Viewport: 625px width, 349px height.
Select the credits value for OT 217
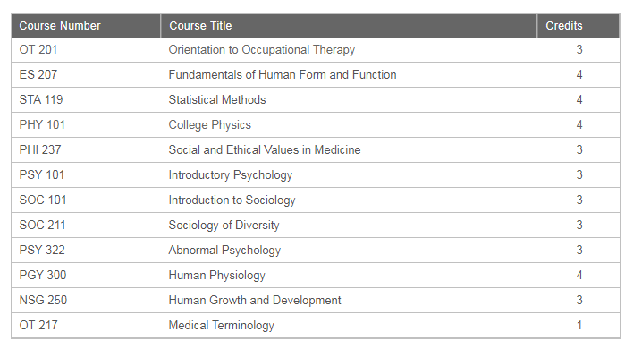pyautogui.click(x=579, y=326)
